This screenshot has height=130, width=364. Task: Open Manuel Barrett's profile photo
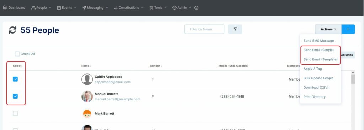(x=87, y=96)
